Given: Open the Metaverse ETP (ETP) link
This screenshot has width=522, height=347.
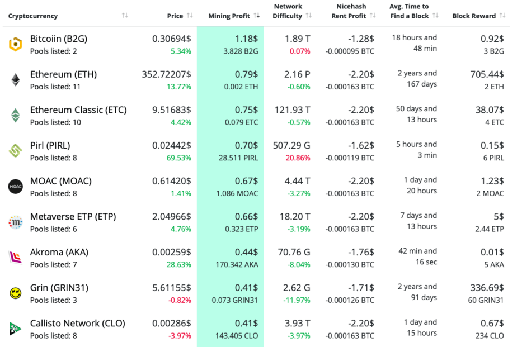Looking at the screenshot, I should [73, 216].
